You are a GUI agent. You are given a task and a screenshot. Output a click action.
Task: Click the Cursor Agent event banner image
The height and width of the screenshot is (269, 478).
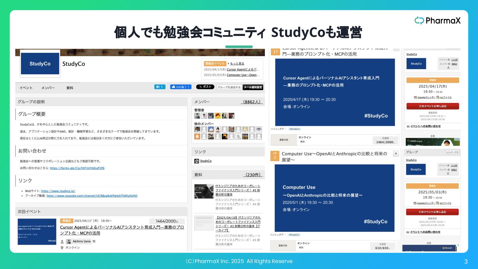[x=335, y=92]
